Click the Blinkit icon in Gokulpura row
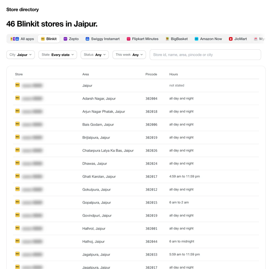The image size is (276, 269). pos(18,189)
